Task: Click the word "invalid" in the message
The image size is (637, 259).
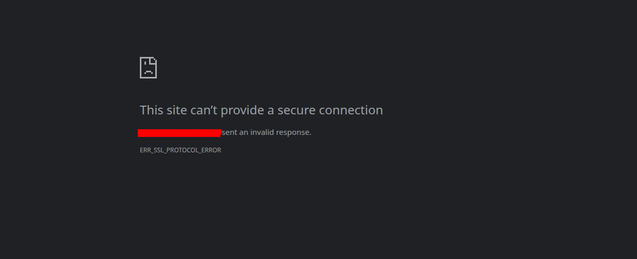Action: coord(262,132)
